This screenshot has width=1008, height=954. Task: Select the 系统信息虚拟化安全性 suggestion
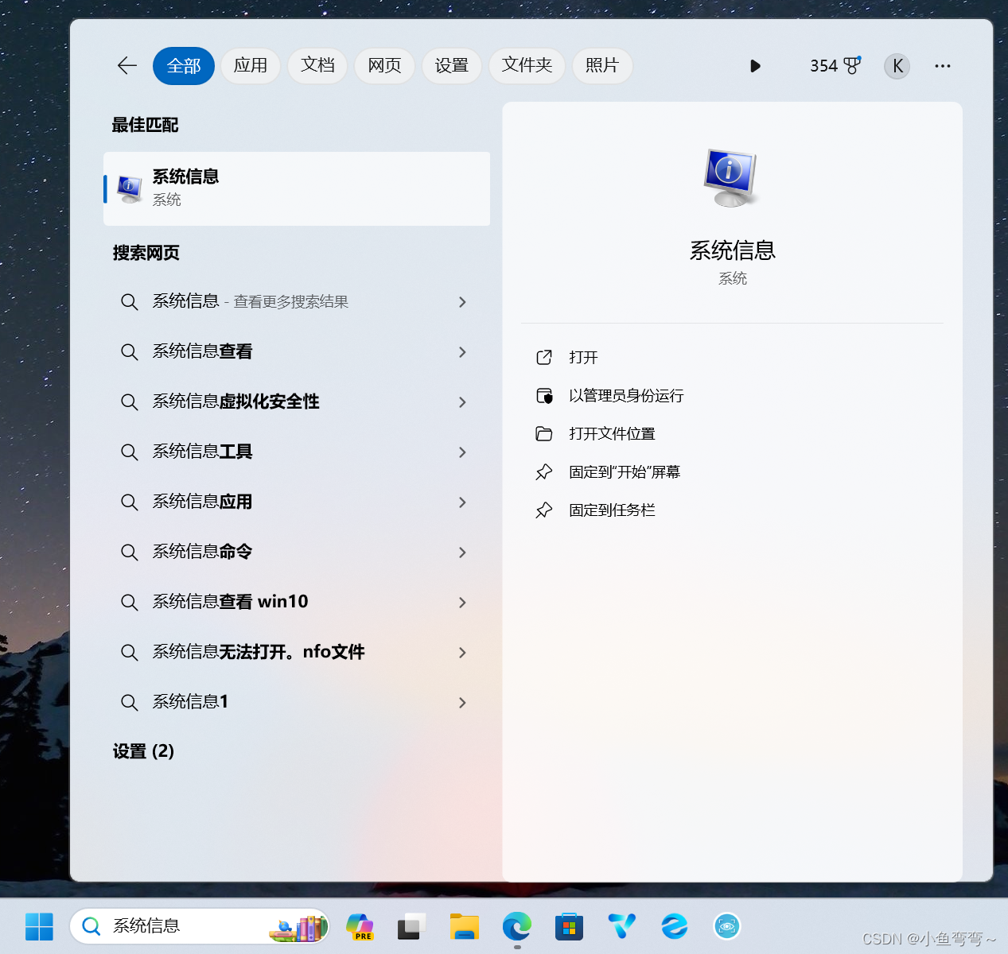(x=274, y=401)
